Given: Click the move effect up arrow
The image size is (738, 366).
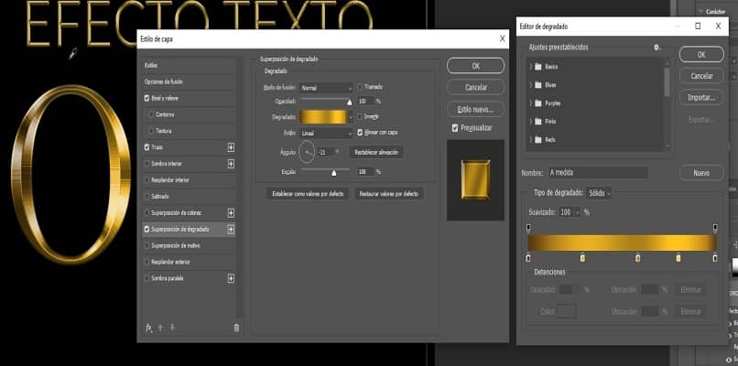Looking at the screenshot, I should tap(160, 327).
